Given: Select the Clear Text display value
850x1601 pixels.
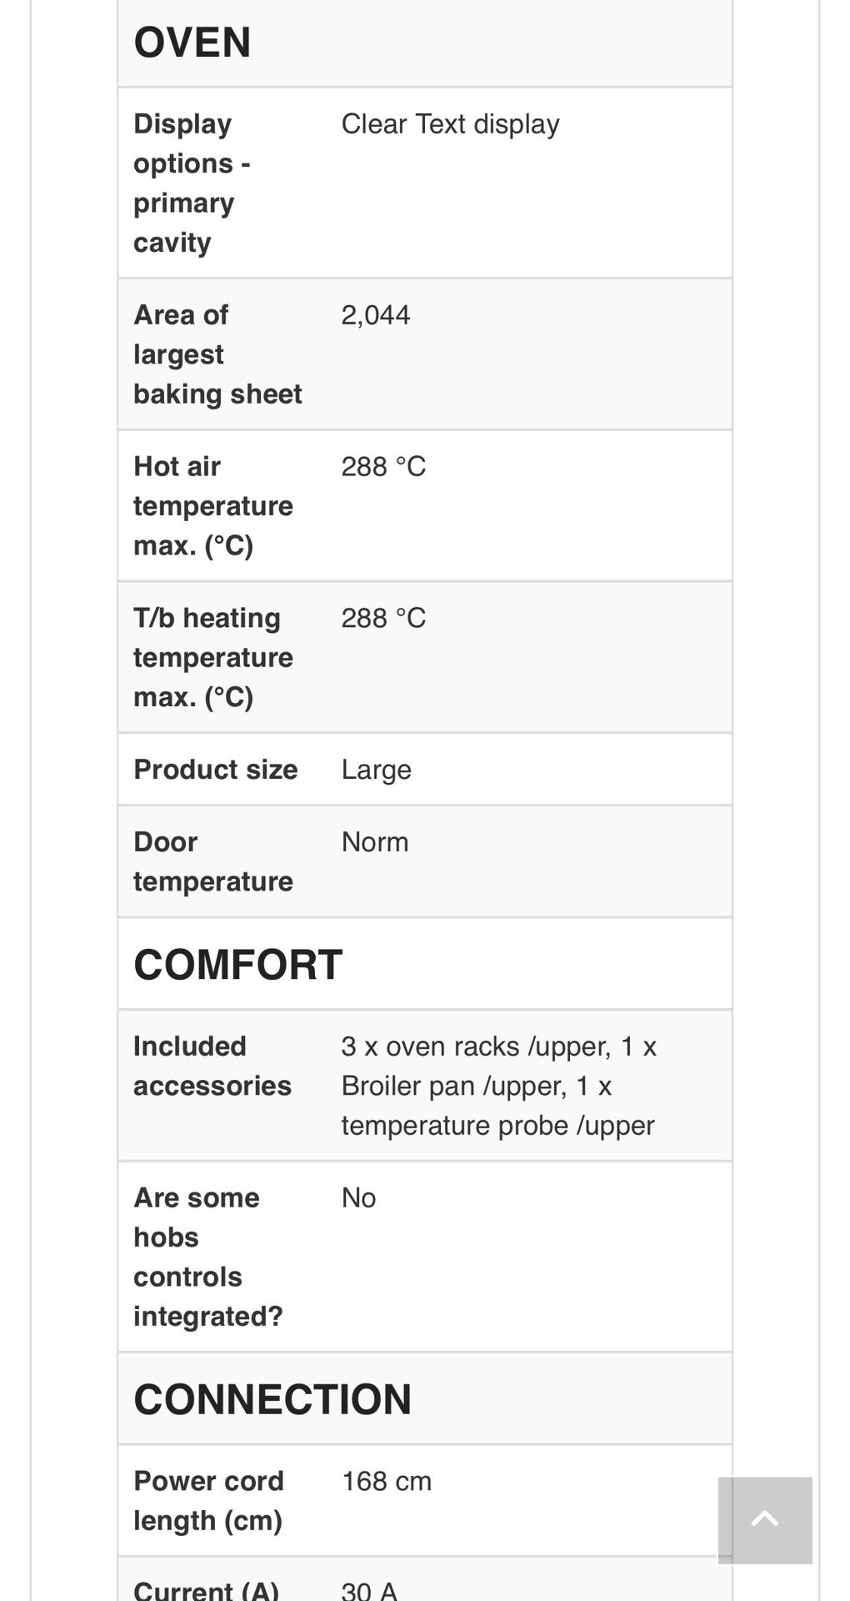Looking at the screenshot, I should pyautogui.click(x=449, y=124).
